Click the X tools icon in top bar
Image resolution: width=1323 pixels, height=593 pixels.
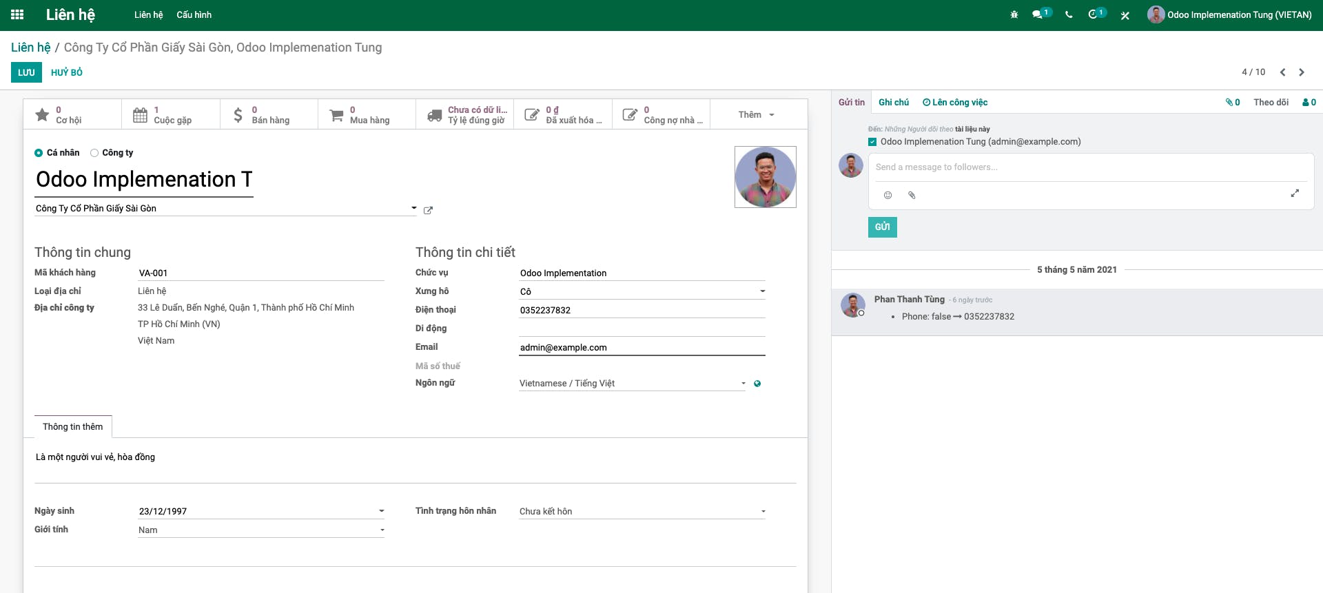click(x=1125, y=15)
